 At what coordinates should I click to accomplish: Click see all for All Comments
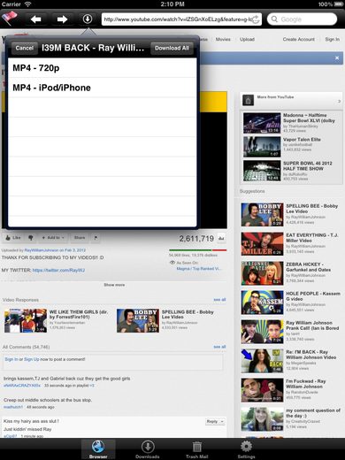[x=219, y=347]
